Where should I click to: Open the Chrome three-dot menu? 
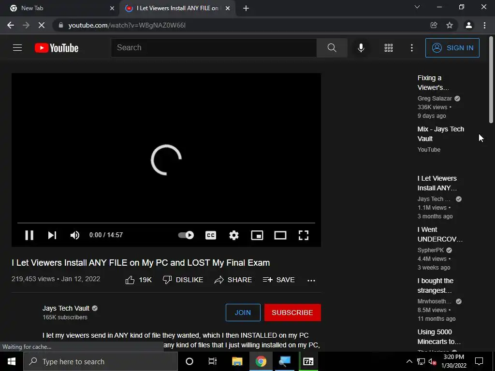[484, 25]
